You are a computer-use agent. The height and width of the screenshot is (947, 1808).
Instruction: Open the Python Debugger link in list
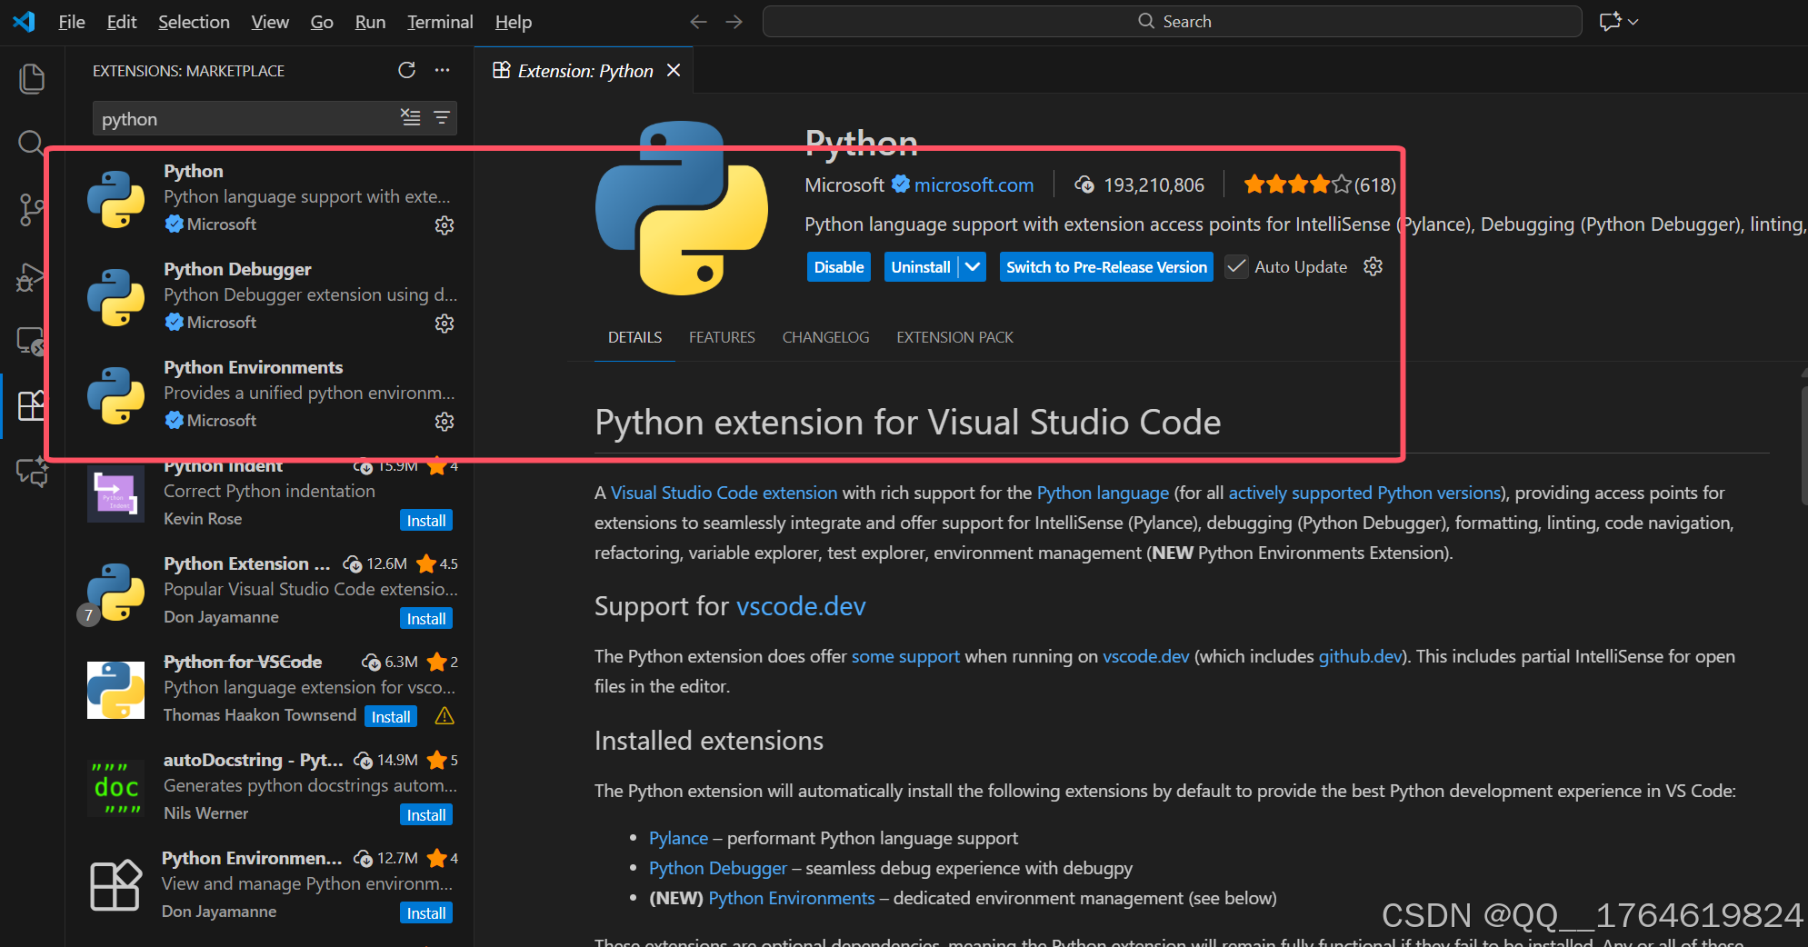(x=718, y=868)
